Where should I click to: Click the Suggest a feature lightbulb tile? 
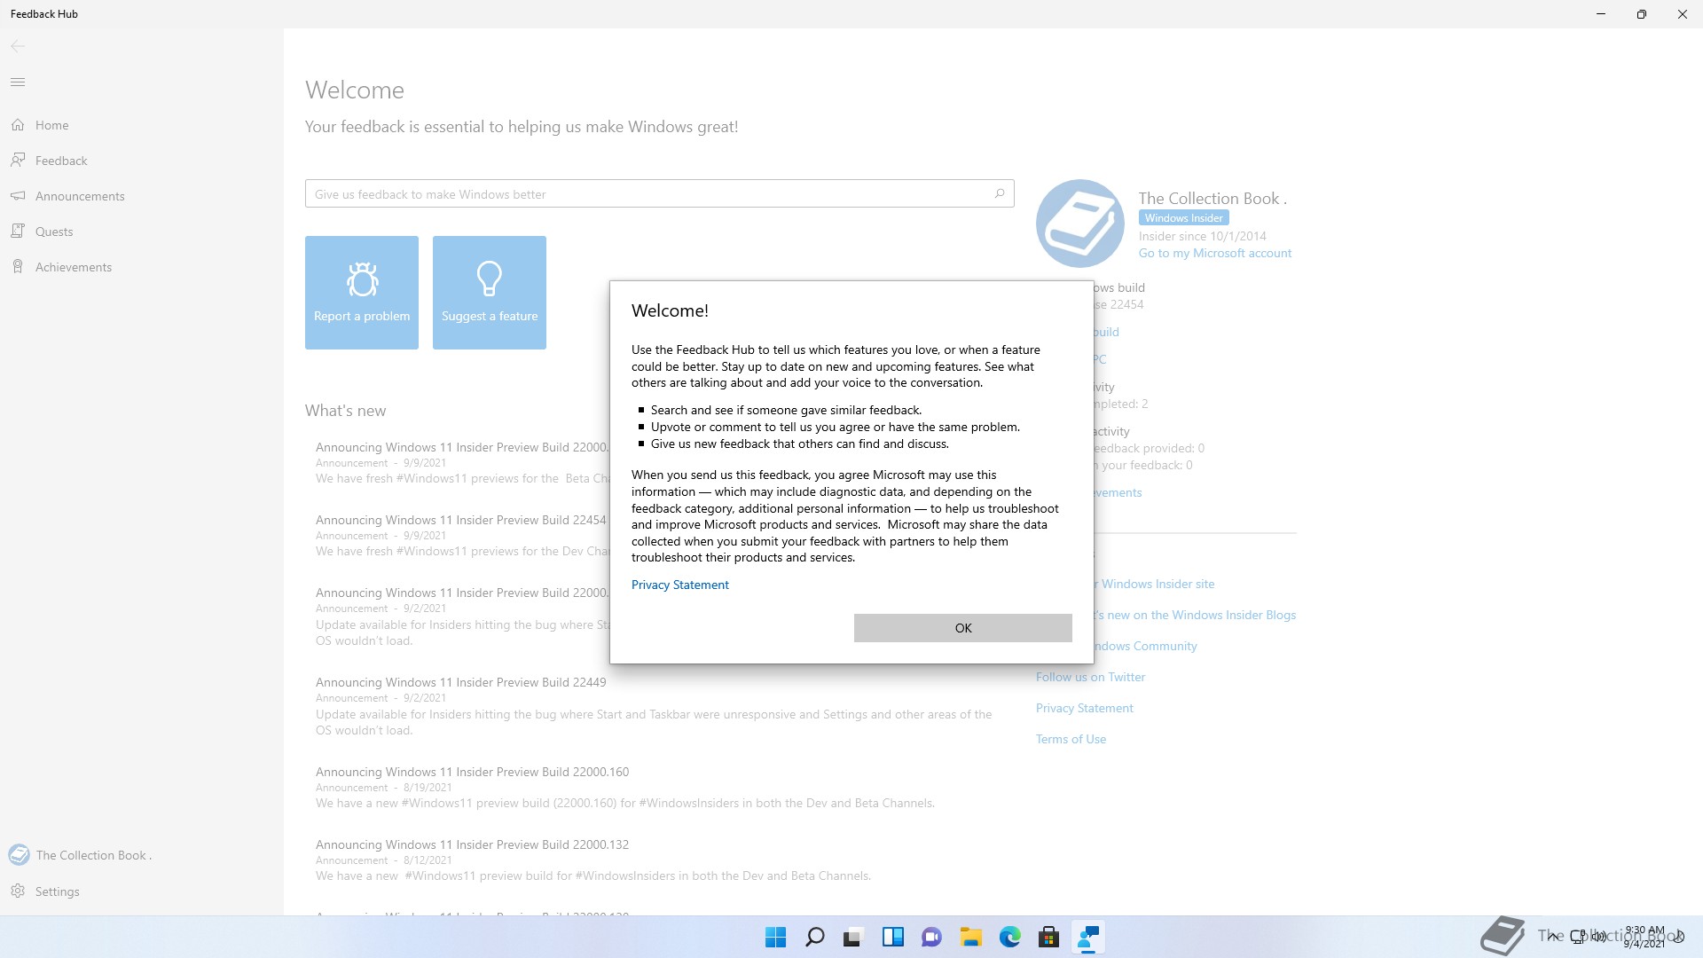pos(490,293)
